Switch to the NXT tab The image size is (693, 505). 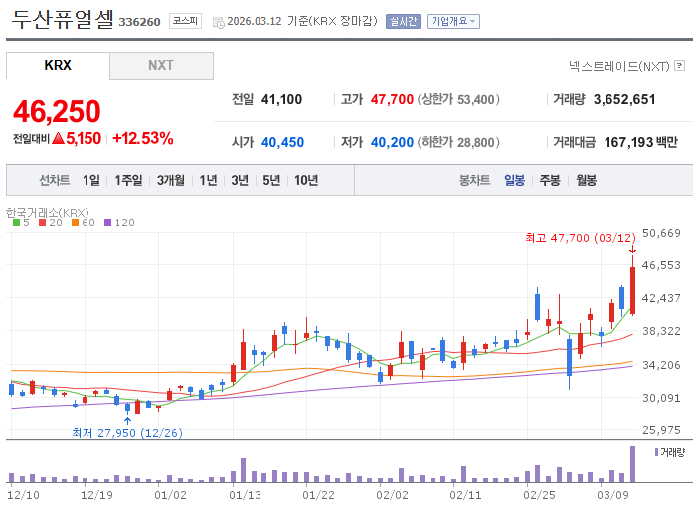161,66
